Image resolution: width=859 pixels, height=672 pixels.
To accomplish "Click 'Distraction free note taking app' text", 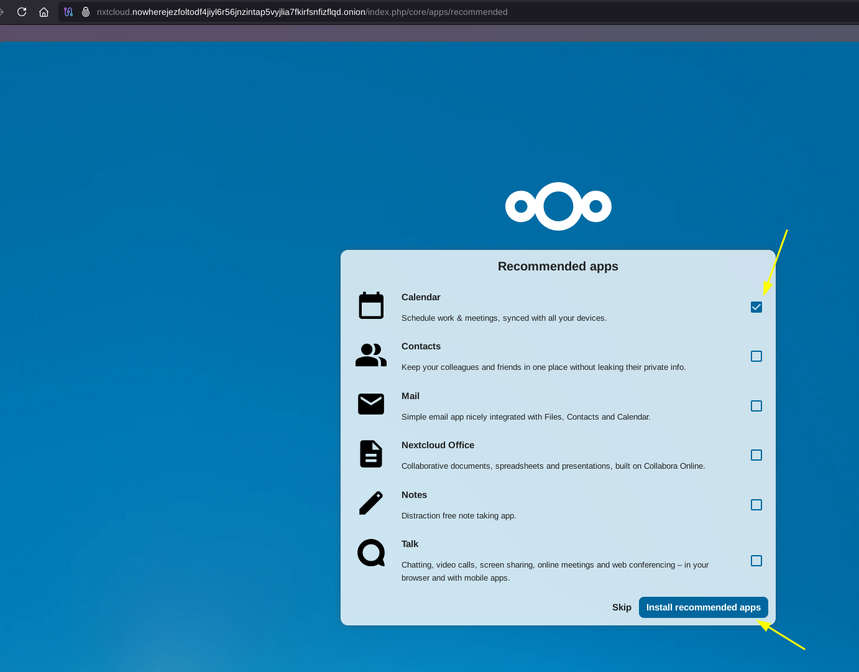I will [x=459, y=515].
